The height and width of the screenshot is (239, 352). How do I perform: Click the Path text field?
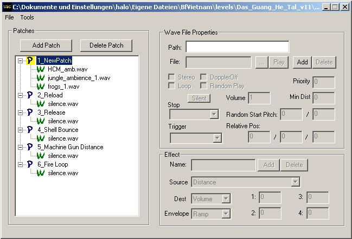click(x=237, y=47)
